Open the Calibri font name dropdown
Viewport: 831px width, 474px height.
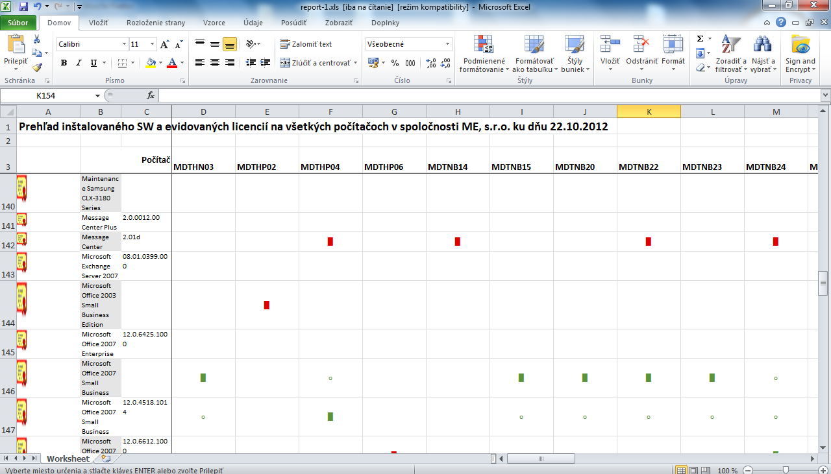(x=124, y=44)
